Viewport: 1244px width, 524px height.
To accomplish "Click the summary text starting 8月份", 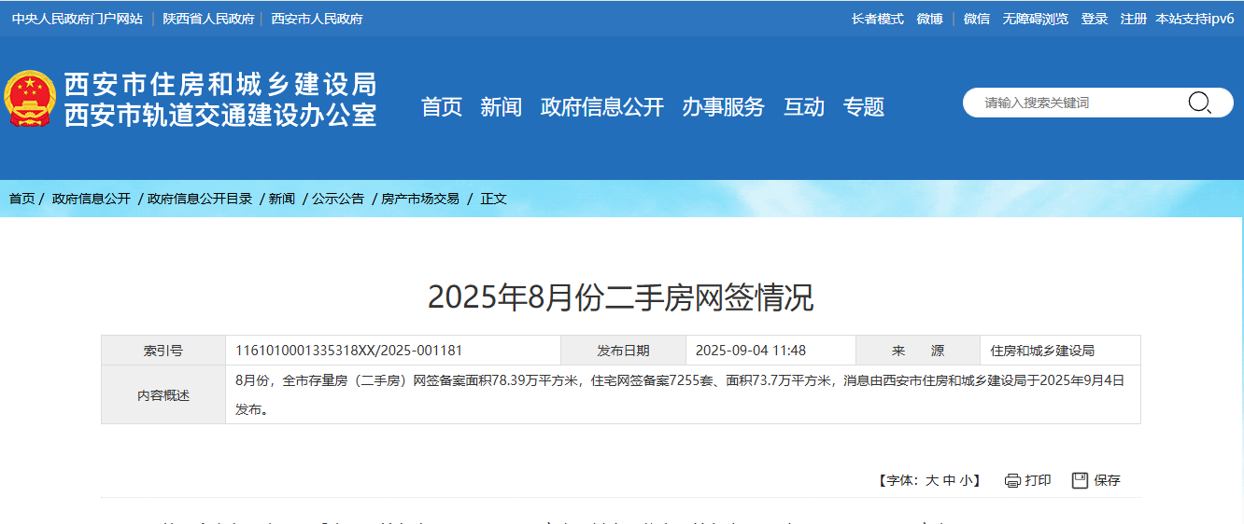I will click(680, 394).
